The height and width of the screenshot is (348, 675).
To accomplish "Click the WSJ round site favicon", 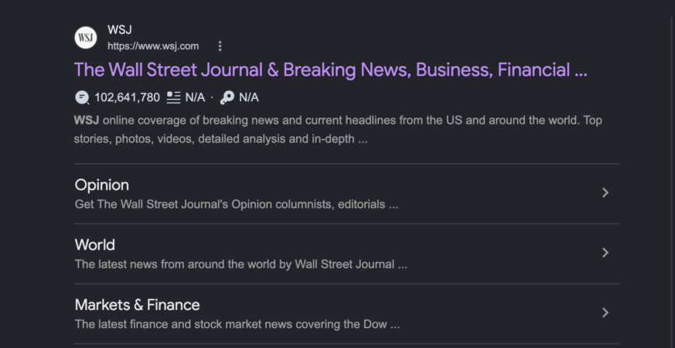I will pyautogui.click(x=86, y=37).
